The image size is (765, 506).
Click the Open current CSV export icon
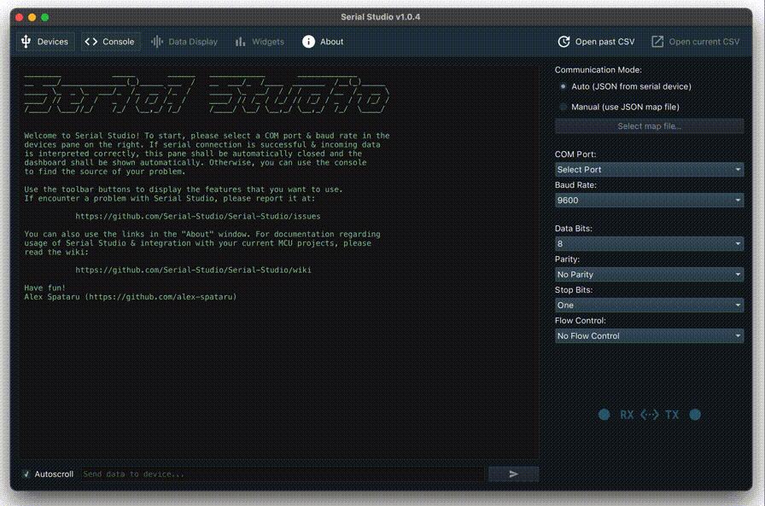[656, 40]
